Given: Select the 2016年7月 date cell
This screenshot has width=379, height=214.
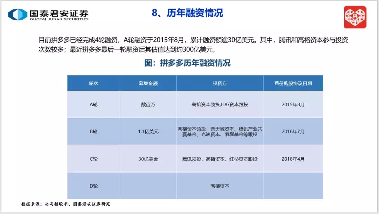Looking at the screenshot, I should click(x=293, y=131).
